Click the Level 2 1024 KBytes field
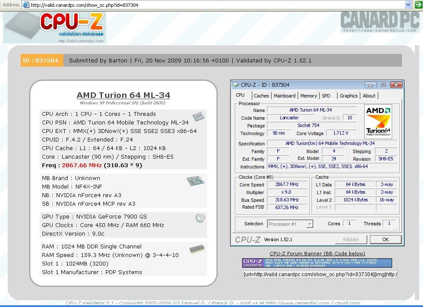 pyautogui.click(x=355, y=200)
